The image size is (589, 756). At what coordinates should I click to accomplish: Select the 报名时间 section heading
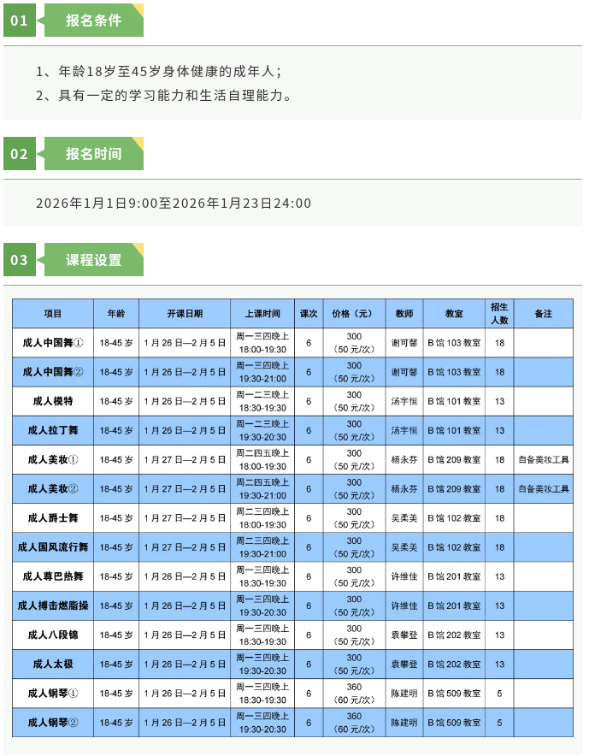93,154
